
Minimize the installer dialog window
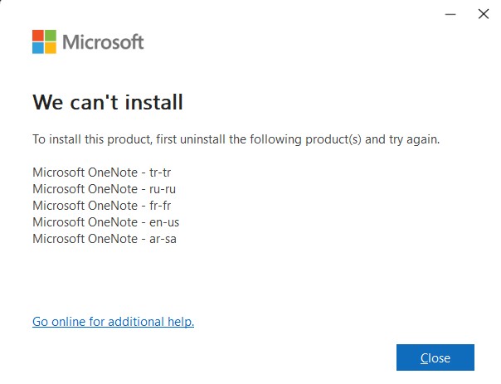coord(450,14)
